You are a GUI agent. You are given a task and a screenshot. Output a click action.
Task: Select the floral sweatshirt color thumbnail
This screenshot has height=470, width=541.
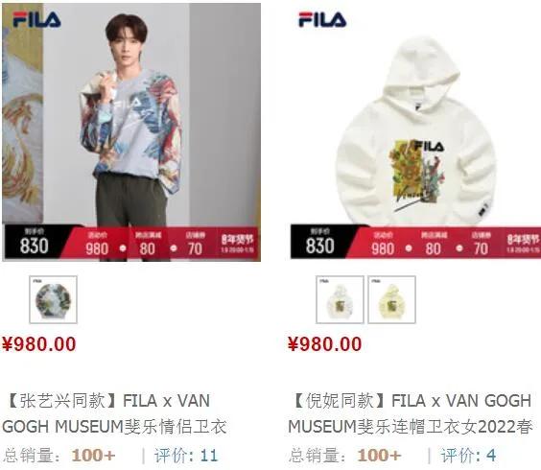click(x=53, y=299)
